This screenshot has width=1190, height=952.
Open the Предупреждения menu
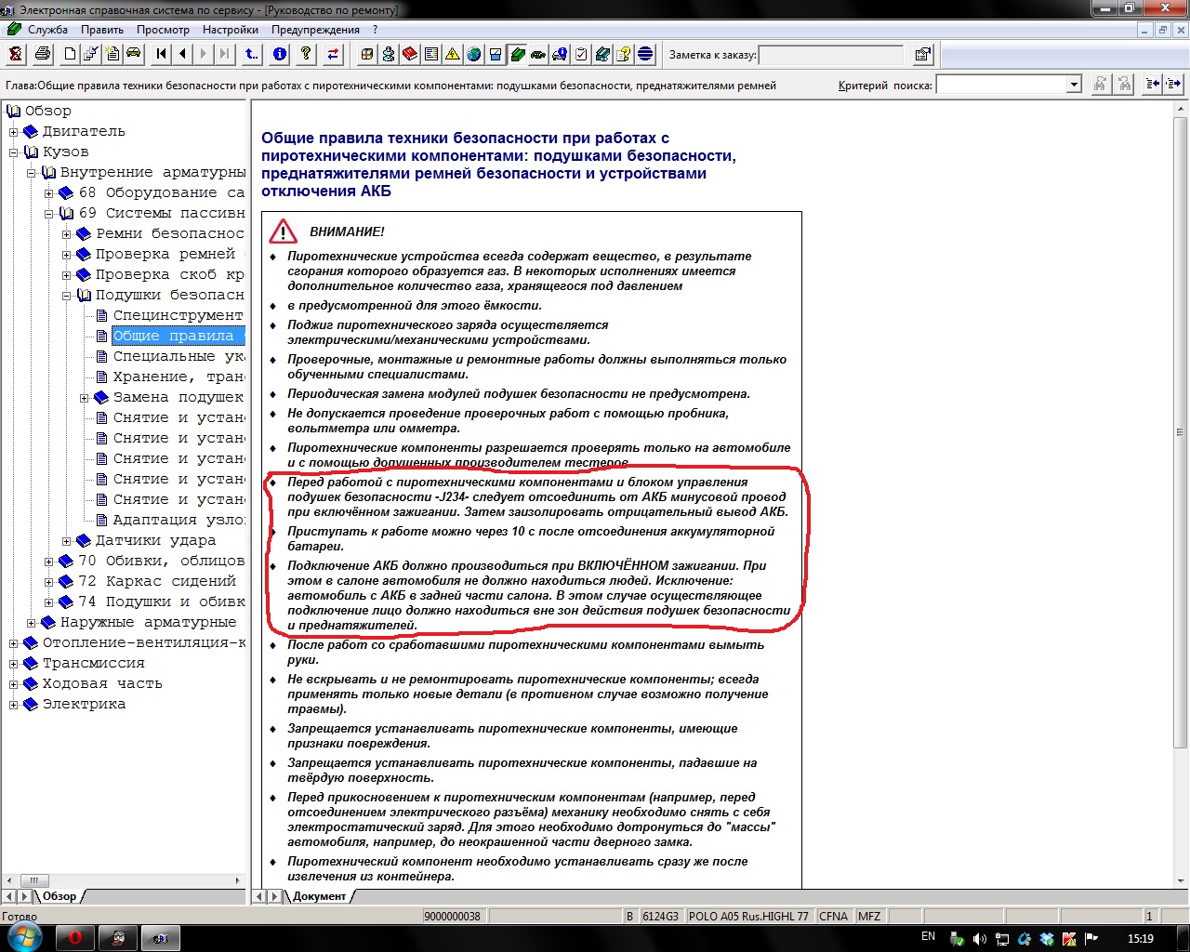point(315,30)
